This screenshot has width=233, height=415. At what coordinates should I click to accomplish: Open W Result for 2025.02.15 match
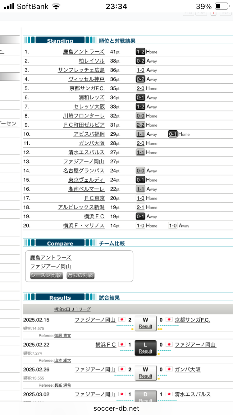click(145, 323)
